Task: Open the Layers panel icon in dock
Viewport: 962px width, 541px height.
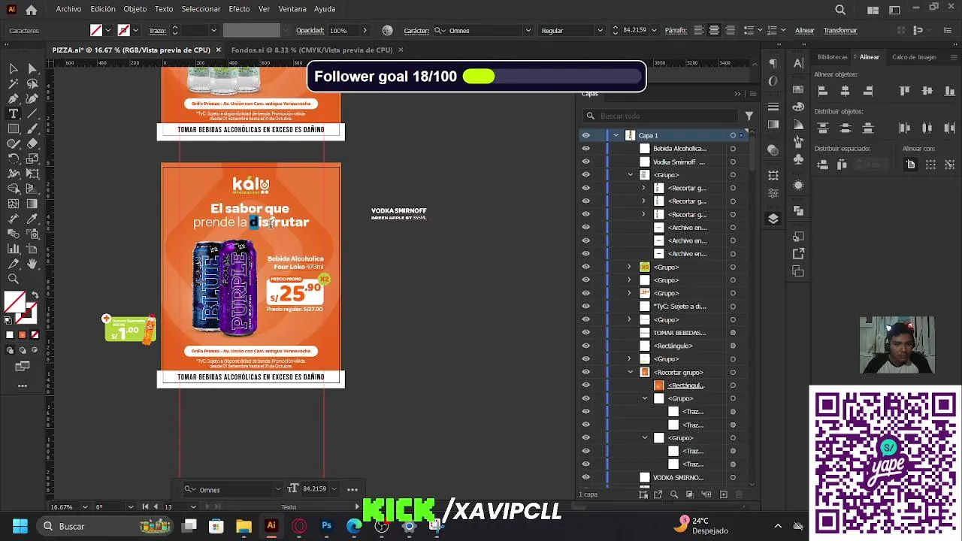Action: [773, 219]
